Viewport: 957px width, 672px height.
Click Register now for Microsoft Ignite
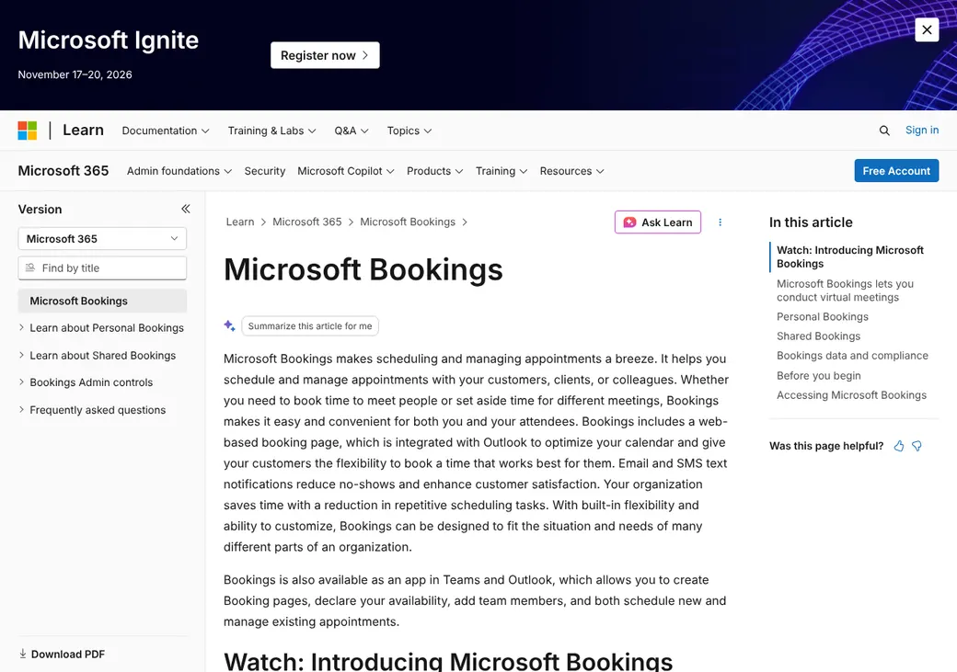pyautogui.click(x=325, y=55)
